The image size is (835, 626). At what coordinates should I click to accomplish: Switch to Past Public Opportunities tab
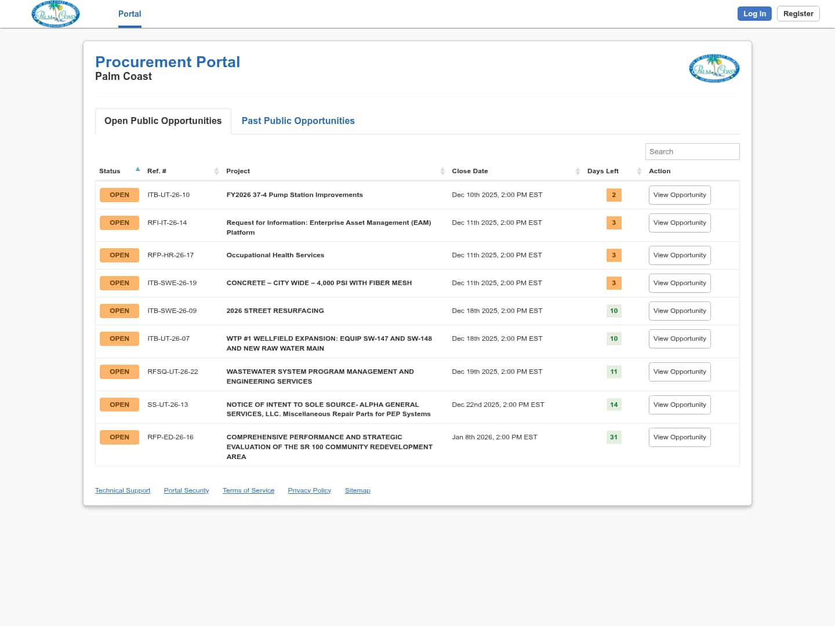[297, 121]
